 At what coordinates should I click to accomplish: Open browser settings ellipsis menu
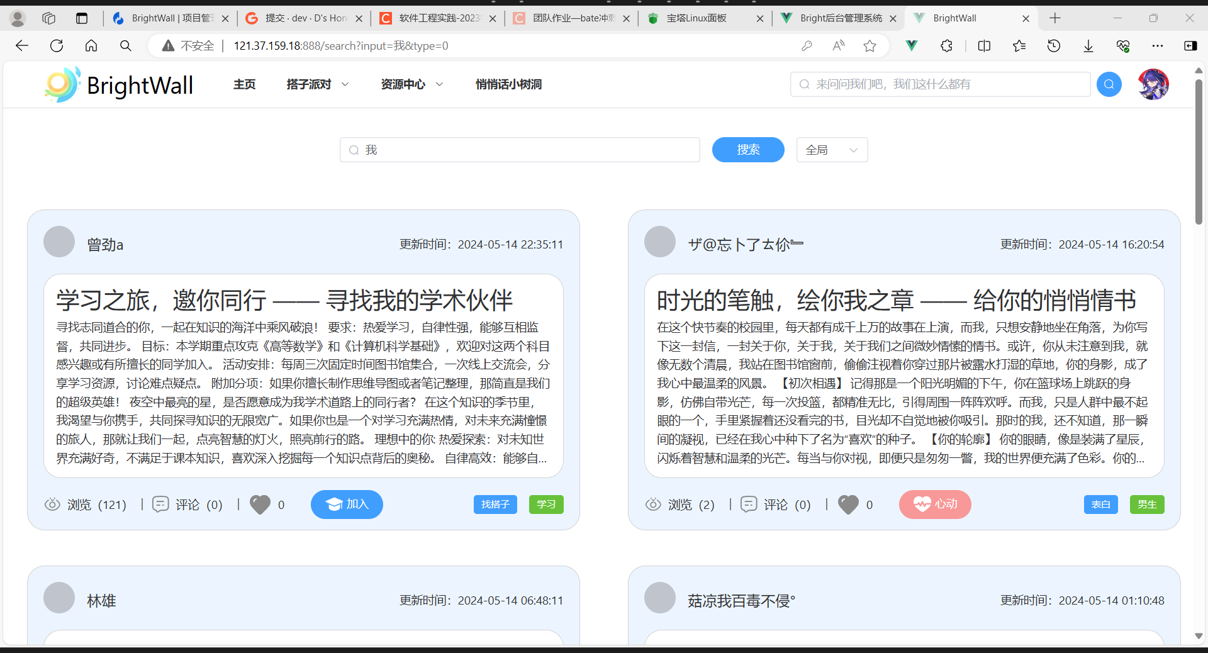(x=1158, y=45)
